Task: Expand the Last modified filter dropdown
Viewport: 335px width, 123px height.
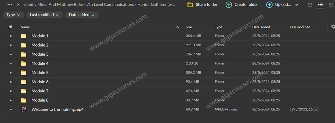Action: click(x=44, y=15)
